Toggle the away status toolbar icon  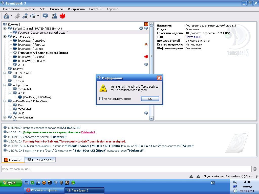click(x=17, y=16)
